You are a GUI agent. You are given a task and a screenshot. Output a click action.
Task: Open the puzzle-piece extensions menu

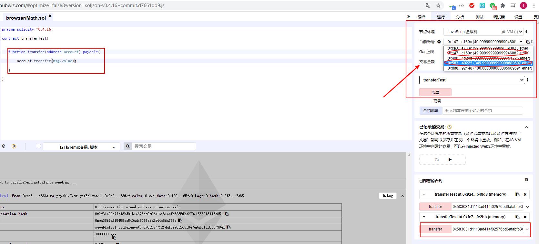coord(503,5)
